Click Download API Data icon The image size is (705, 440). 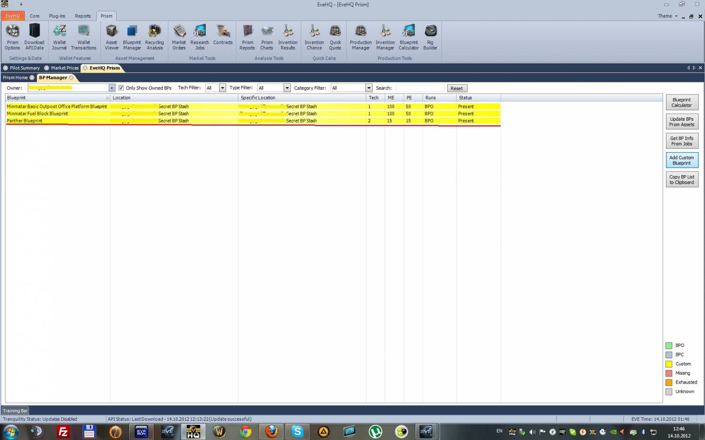coord(34,37)
